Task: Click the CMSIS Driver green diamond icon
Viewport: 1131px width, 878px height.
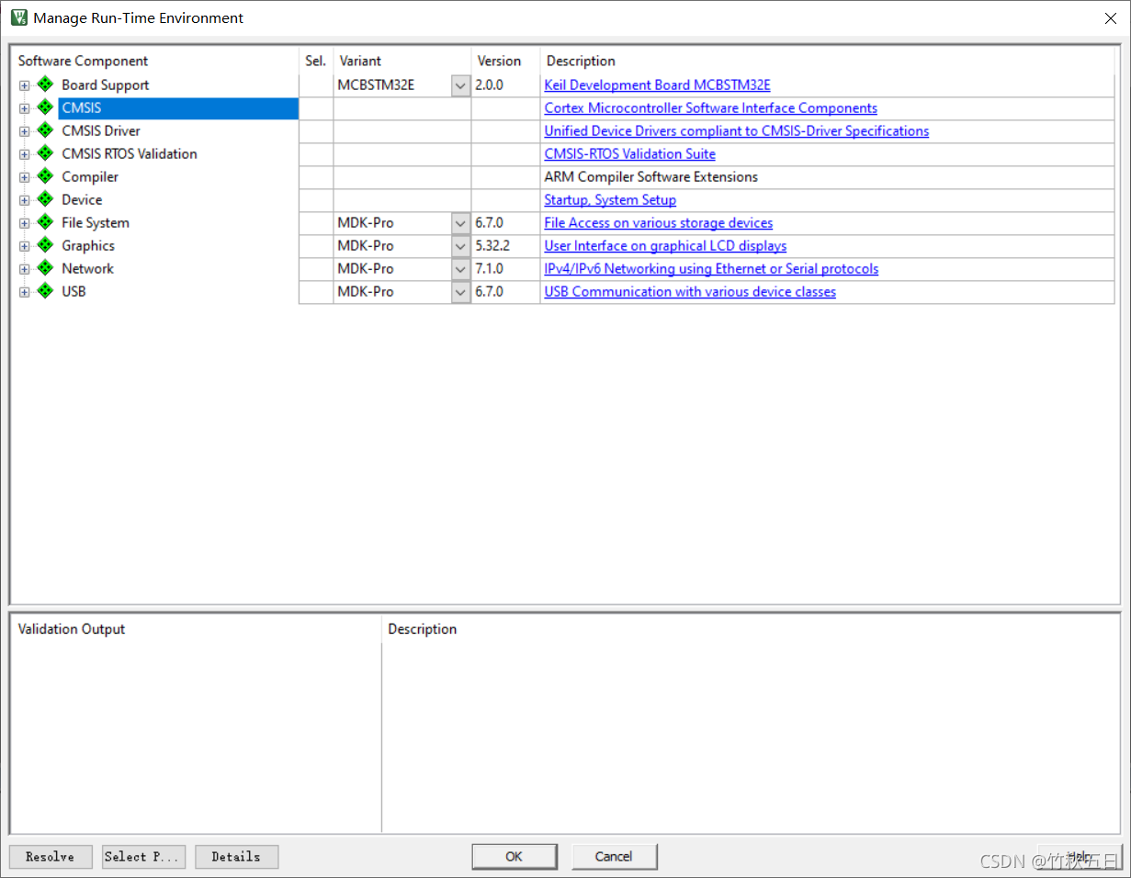Action: tap(45, 130)
